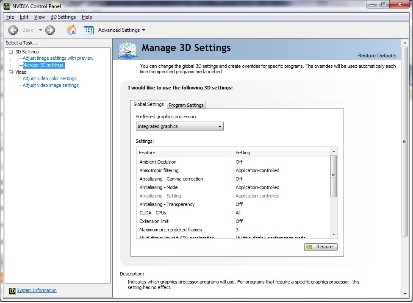
Task: Switch to the Program Settings tab
Action: coord(186,105)
